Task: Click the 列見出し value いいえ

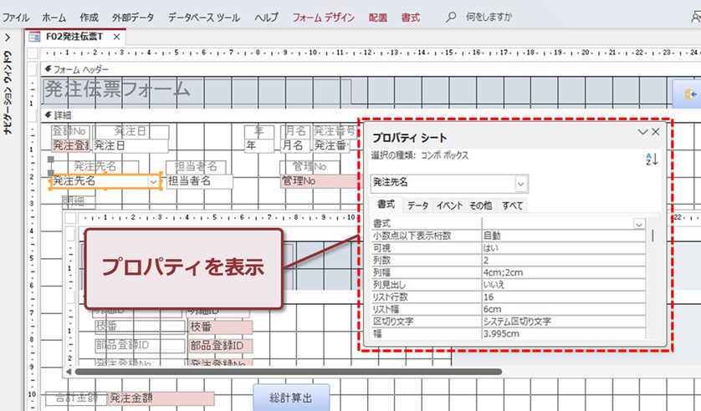Action: 564,285
